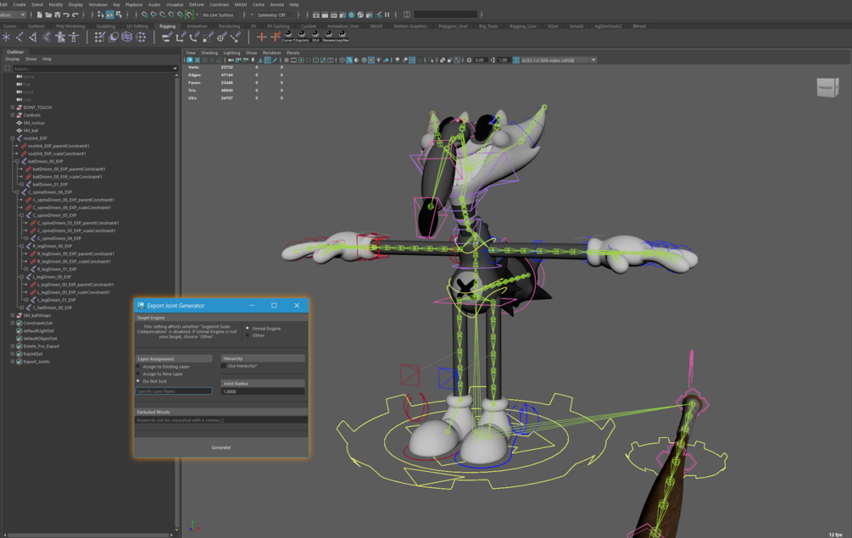This screenshot has width=852, height=538.
Task: Open the Outliner Help menu
Action: [47, 58]
